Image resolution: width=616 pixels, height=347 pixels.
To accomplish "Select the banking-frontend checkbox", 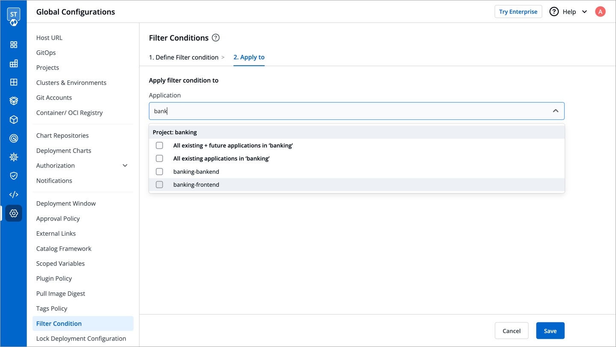I will tap(159, 185).
